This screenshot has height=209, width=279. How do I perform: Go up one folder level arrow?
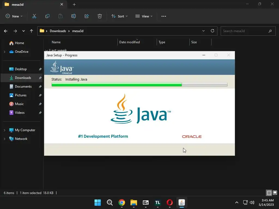tap(32, 31)
